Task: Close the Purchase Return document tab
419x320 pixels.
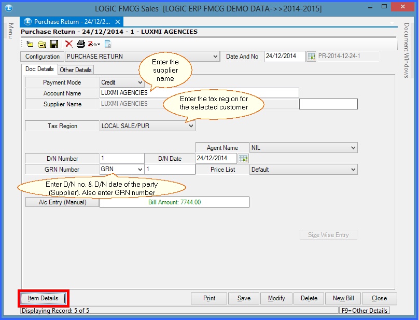Action: 118,22
